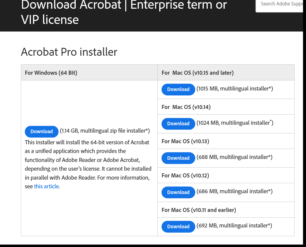Click the Search Adobe Support field
This screenshot has height=247, width=306.
tap(282, 4)
